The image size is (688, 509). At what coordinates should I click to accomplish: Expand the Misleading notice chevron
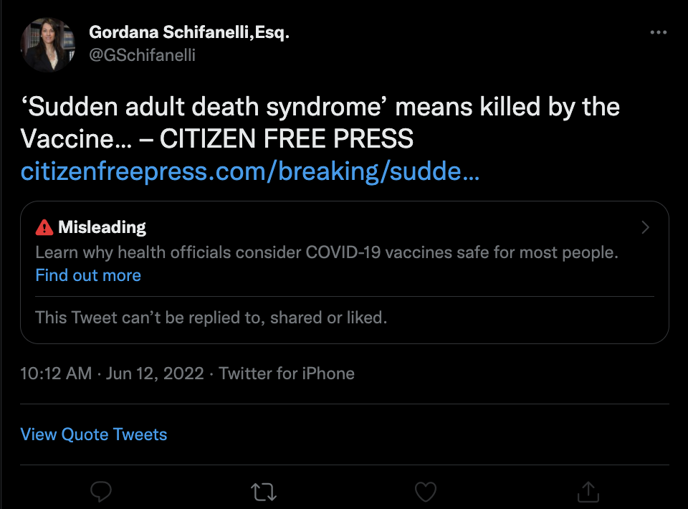pyautogui.click(x=645, y=228)
